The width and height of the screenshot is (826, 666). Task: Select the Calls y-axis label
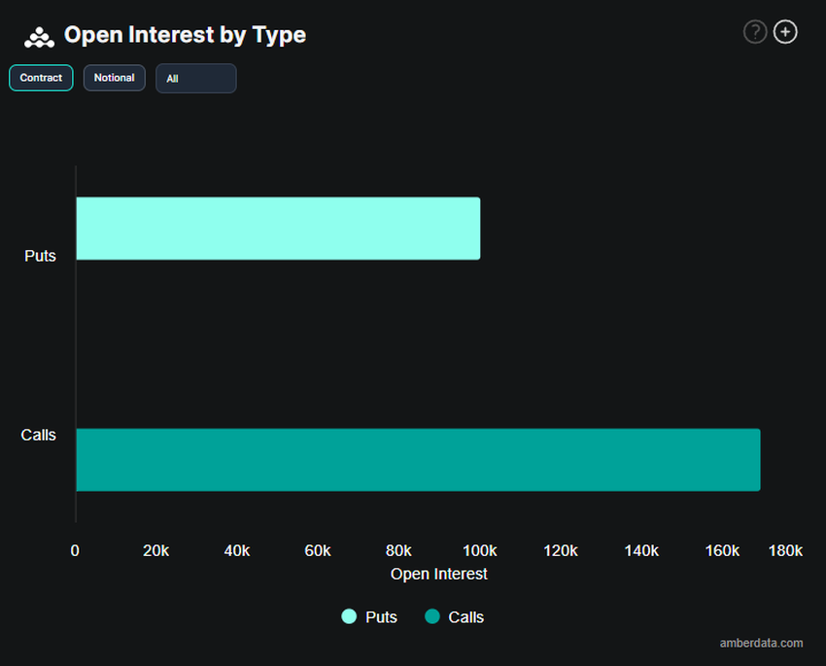pos(39,435)
